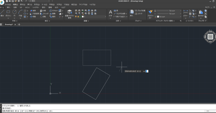Click the Explode (分解) tool
216x113 pixels.
[43, 11]
